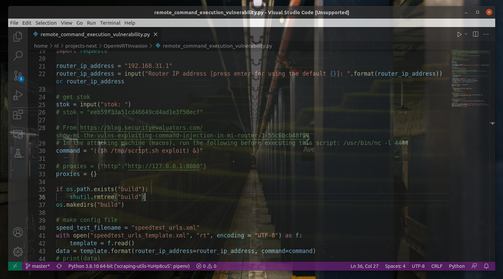Screen dimensions: 503x279
Task: Click speed_test_filename variable text
Action: 88,228
